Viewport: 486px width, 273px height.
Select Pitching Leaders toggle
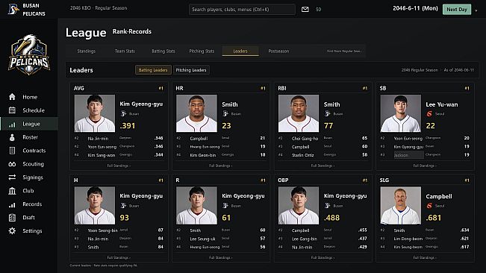(191, 70)
